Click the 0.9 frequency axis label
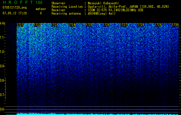Viewport: 181px width, 115px height. (x=2, y=66)
